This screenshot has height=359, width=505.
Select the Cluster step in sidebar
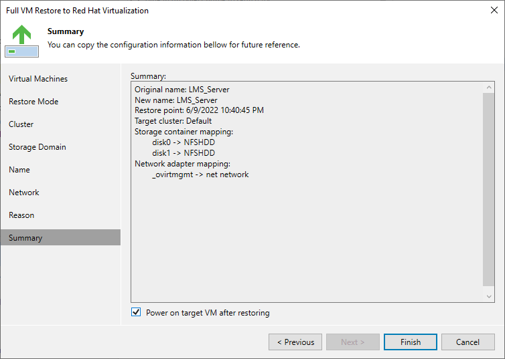(x=21, y=124)
